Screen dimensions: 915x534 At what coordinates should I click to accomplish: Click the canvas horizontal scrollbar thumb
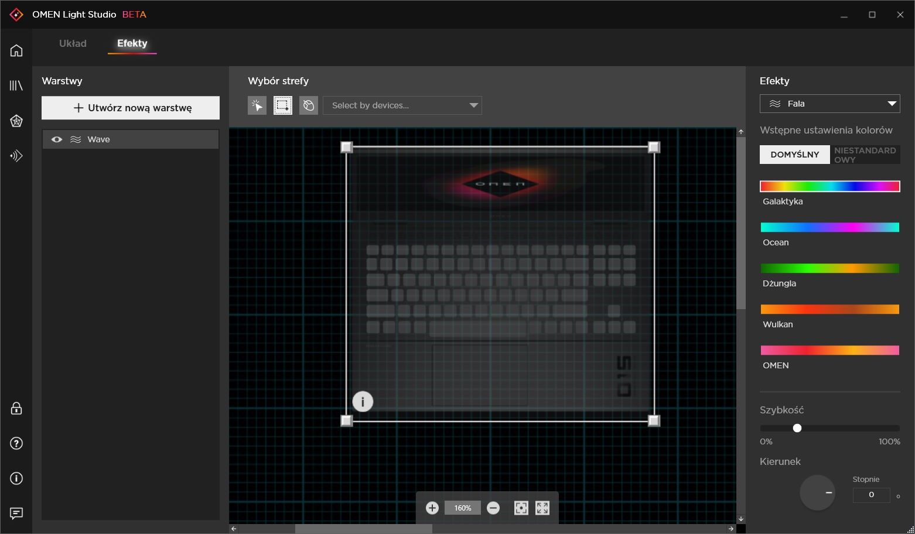point(364,529)
